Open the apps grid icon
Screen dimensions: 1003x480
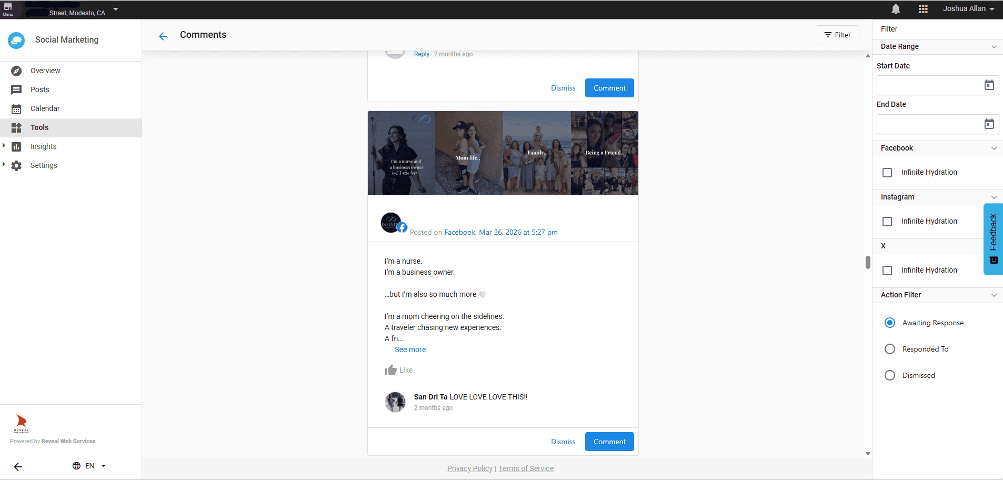coord(923,9)
